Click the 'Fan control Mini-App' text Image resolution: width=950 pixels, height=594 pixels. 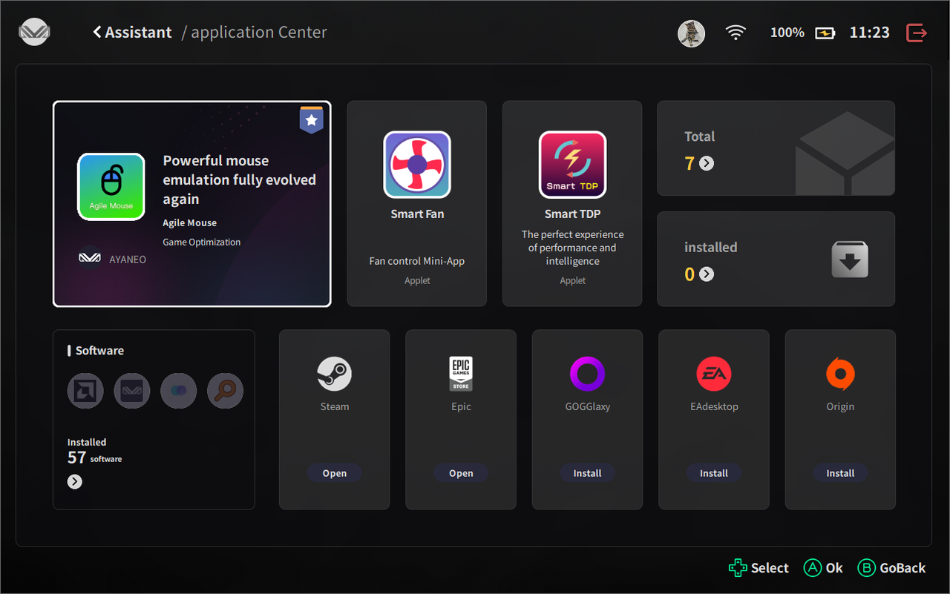[x=417, y=261]
